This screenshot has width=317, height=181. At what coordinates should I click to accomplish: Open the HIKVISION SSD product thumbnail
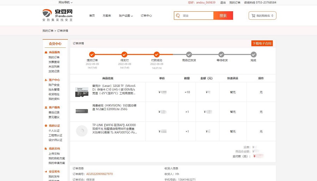coord(82,111)
